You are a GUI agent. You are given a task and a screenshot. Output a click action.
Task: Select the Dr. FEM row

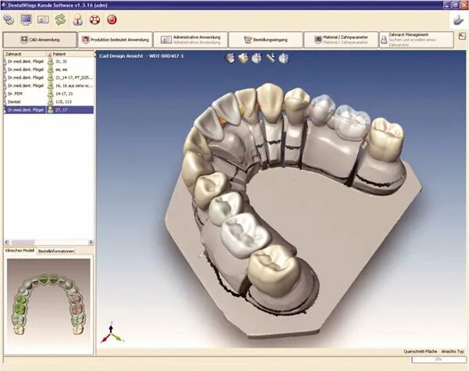pos(48,94)
